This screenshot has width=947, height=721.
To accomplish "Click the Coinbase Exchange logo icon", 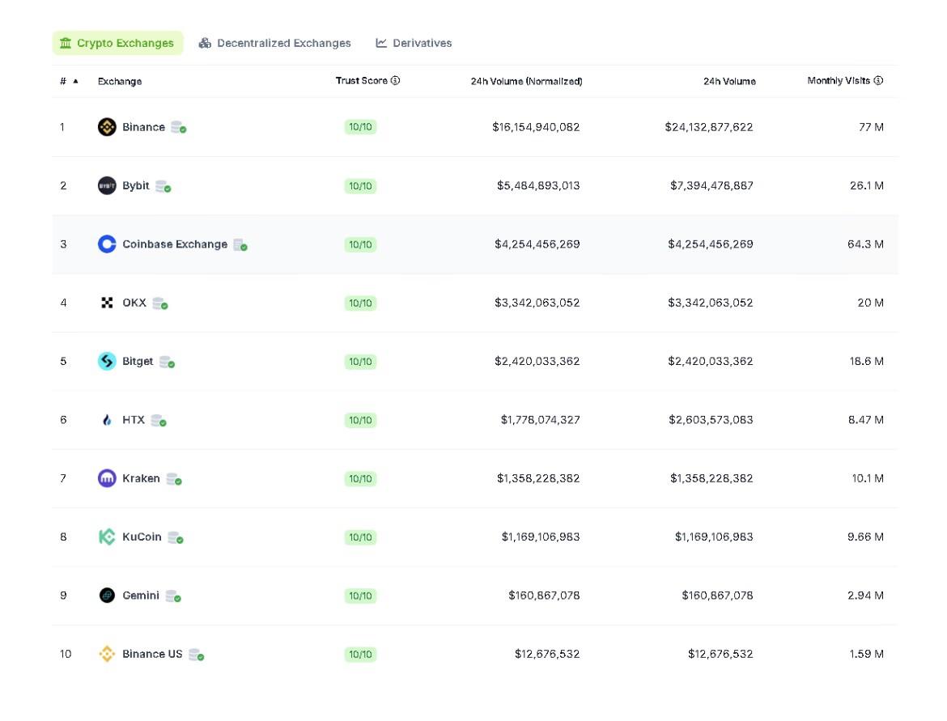I will (x=107, y=244).
